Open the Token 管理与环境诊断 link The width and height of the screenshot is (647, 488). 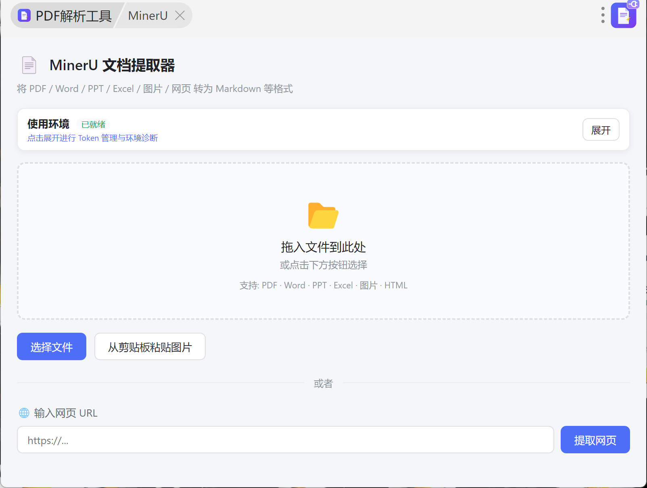click(x=92, y=138)
